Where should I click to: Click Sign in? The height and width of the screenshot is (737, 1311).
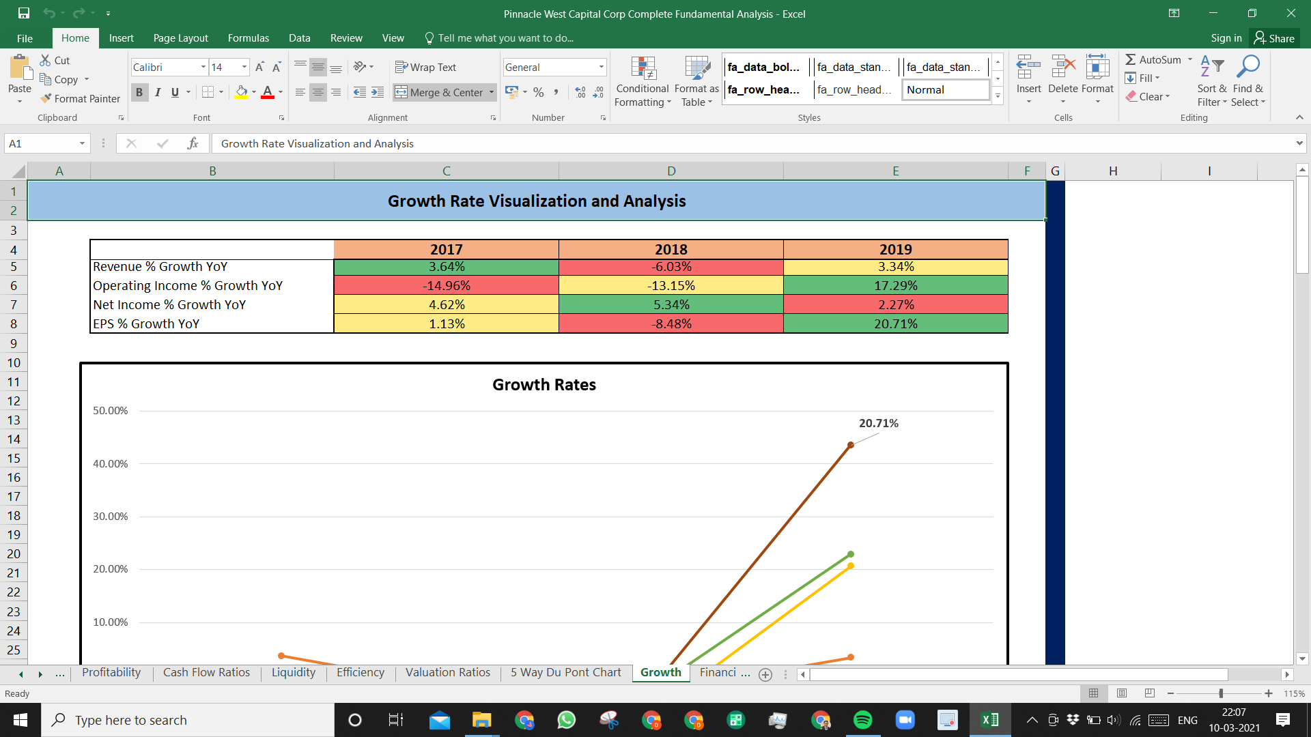pos(1226,38)
